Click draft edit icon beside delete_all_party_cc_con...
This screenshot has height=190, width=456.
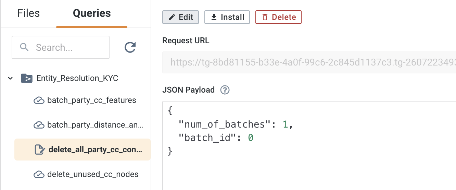pyautogui.click(x=40, y=150)
